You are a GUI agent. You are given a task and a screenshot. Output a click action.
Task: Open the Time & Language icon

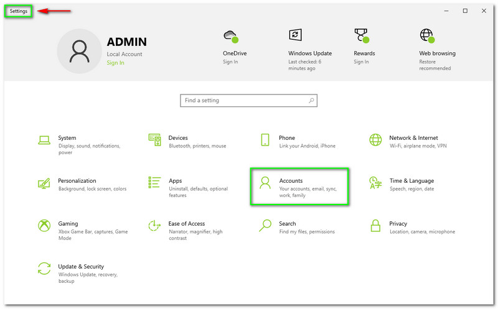[375, 183]
